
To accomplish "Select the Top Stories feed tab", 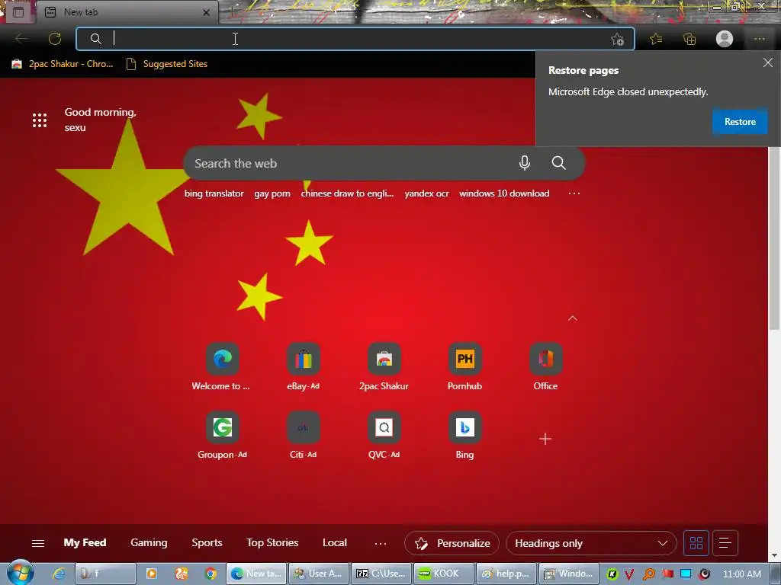I will (x=272, y=542).
